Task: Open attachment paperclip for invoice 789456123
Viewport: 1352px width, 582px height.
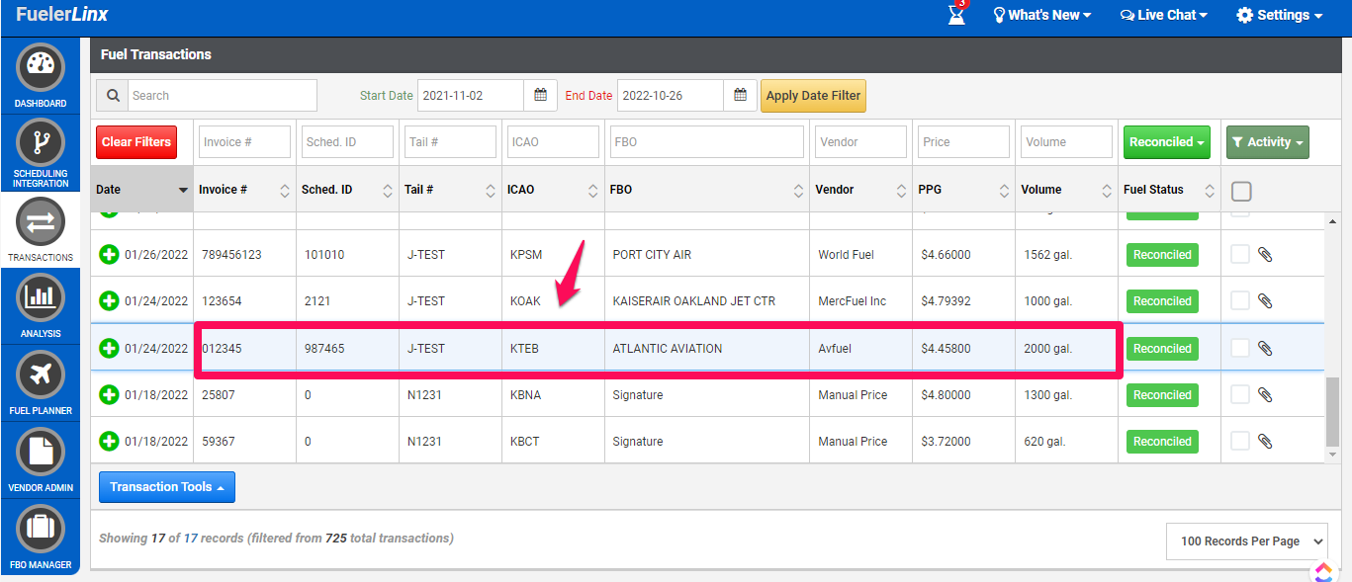Action: coord(1265,255)
